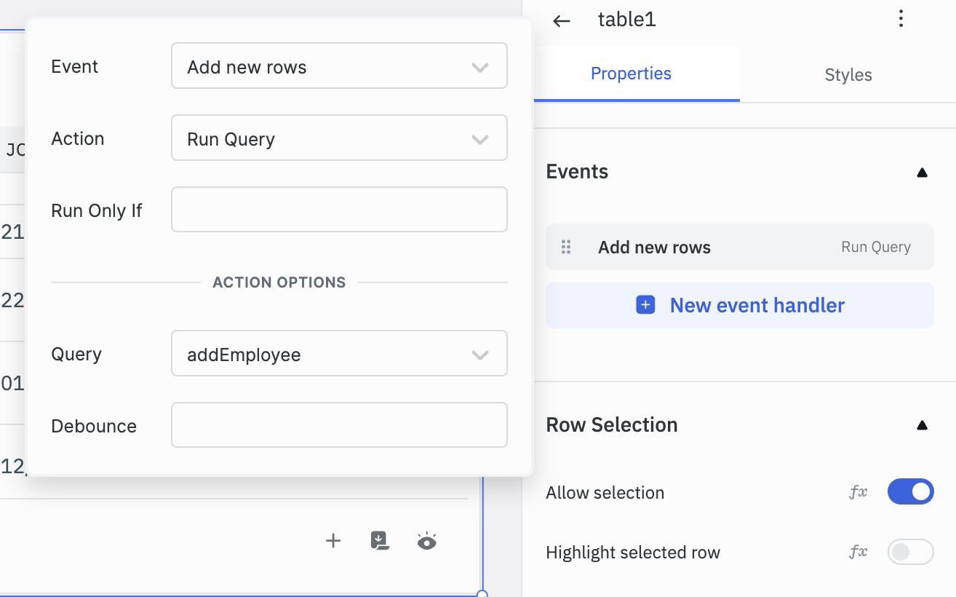The height and width of the screenshot is (597, 956).
Task: Click the New event handler button
Action: pyautogui.click(x=739, y=305)
